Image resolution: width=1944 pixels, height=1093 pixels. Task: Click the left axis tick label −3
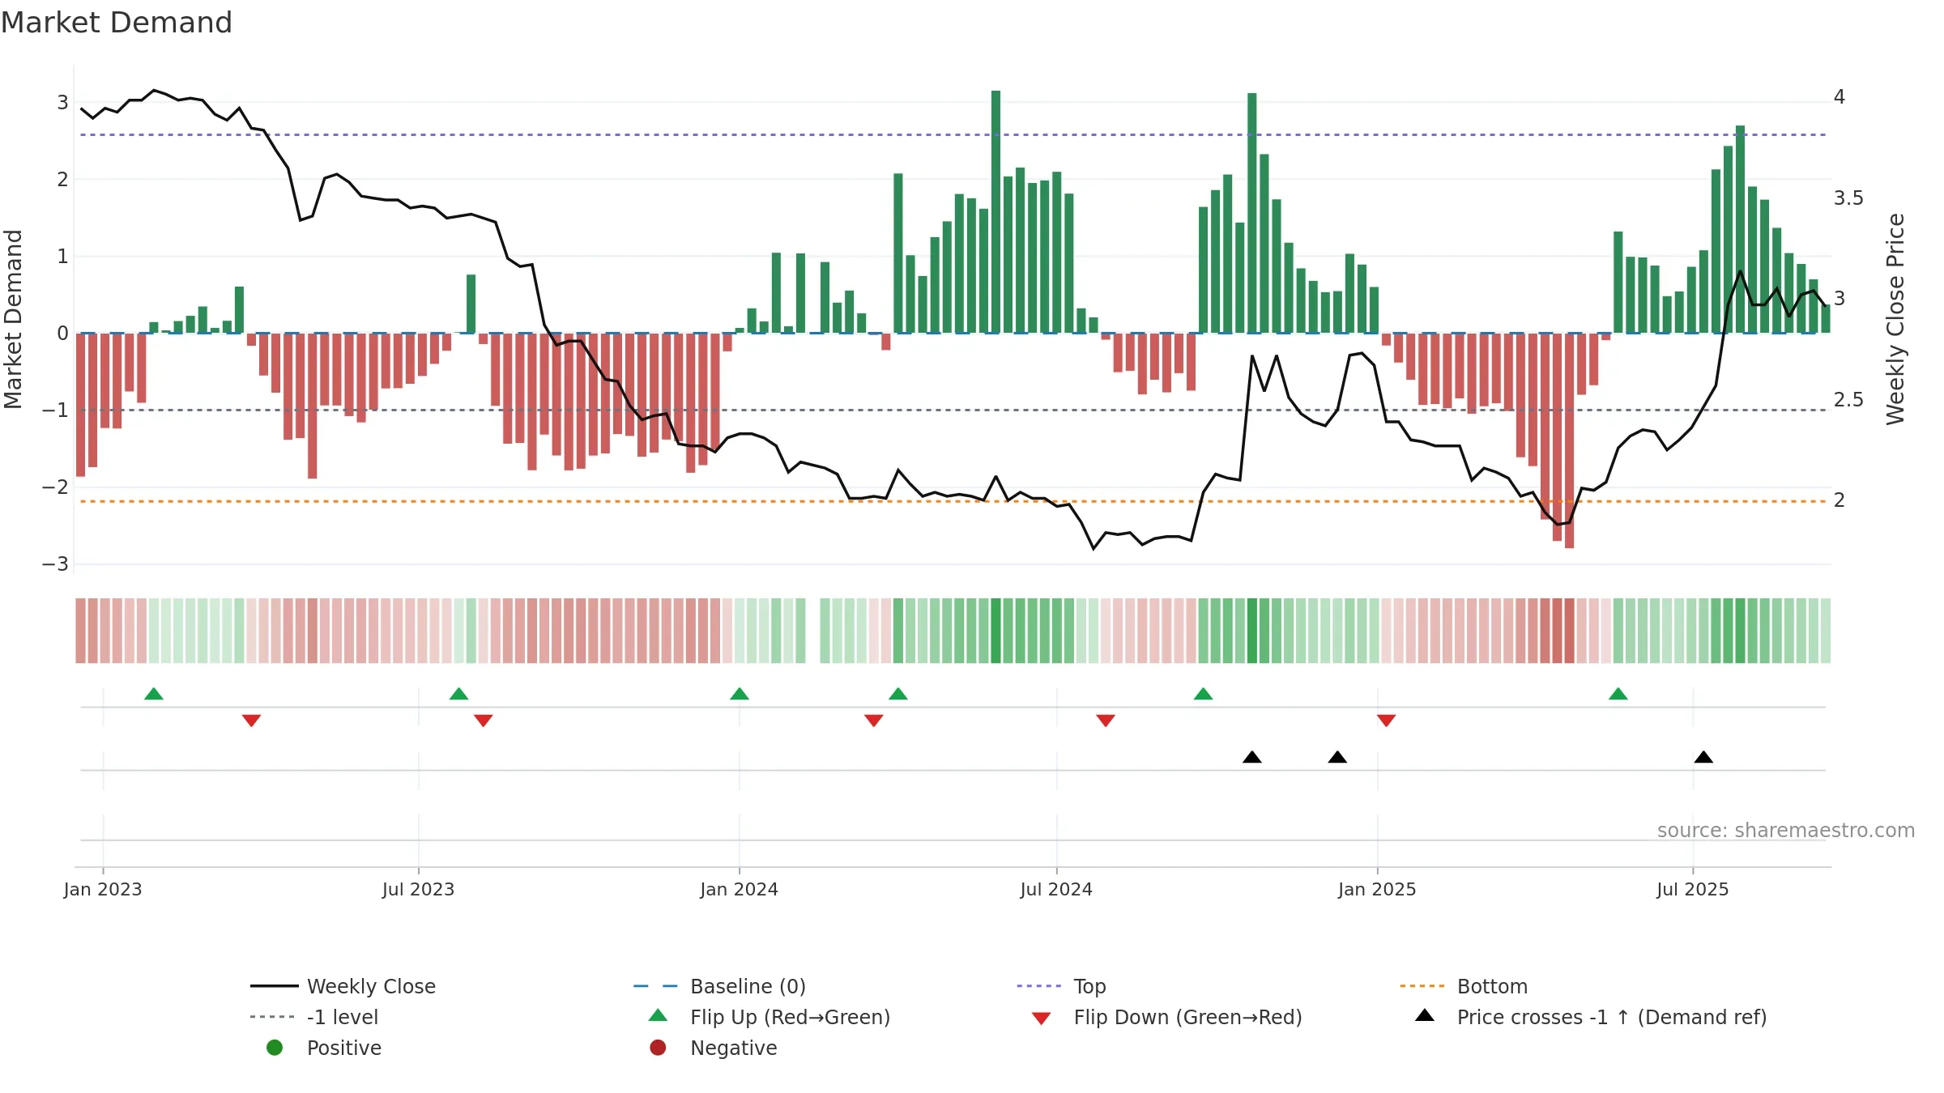(55, 564)
